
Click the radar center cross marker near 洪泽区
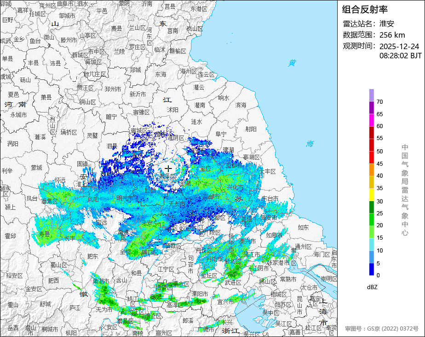168,169
